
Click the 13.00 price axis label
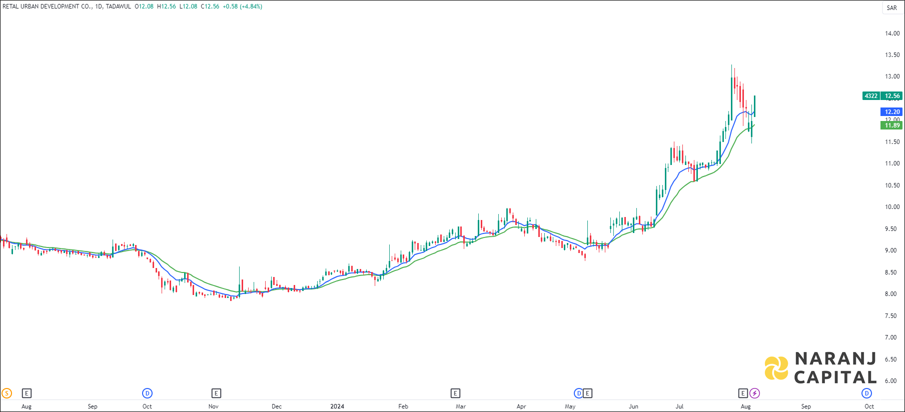[x=892, y=76]
